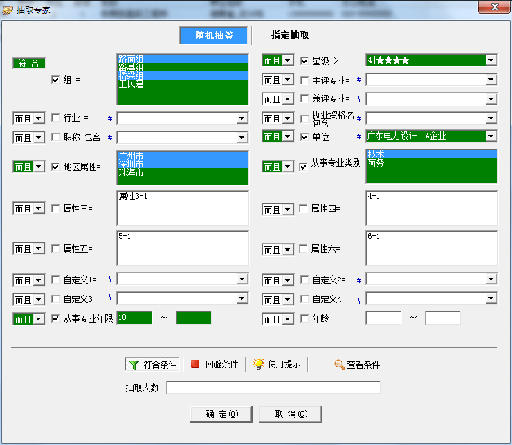Click the 回避条件 red square icon
Screen dimensions: 512x445
pyautogui.click(x=195, y=365)
